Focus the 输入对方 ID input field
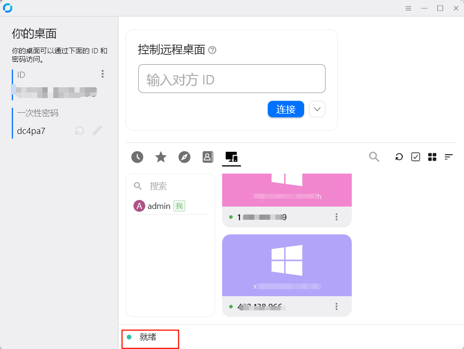 pyautogui.click(x=232, y=79)
